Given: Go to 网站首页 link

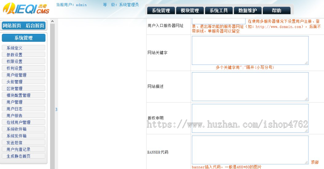Looking at the screenshot, I should tap(12, 26).
